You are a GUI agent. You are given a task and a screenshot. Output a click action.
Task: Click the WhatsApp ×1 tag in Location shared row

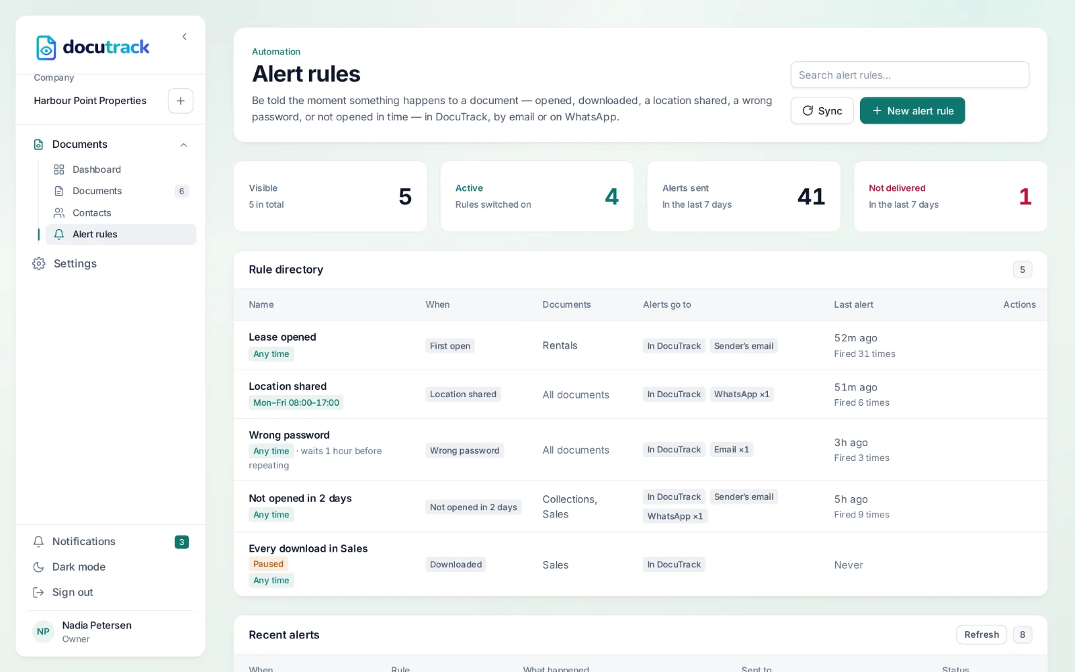[742, 394]
